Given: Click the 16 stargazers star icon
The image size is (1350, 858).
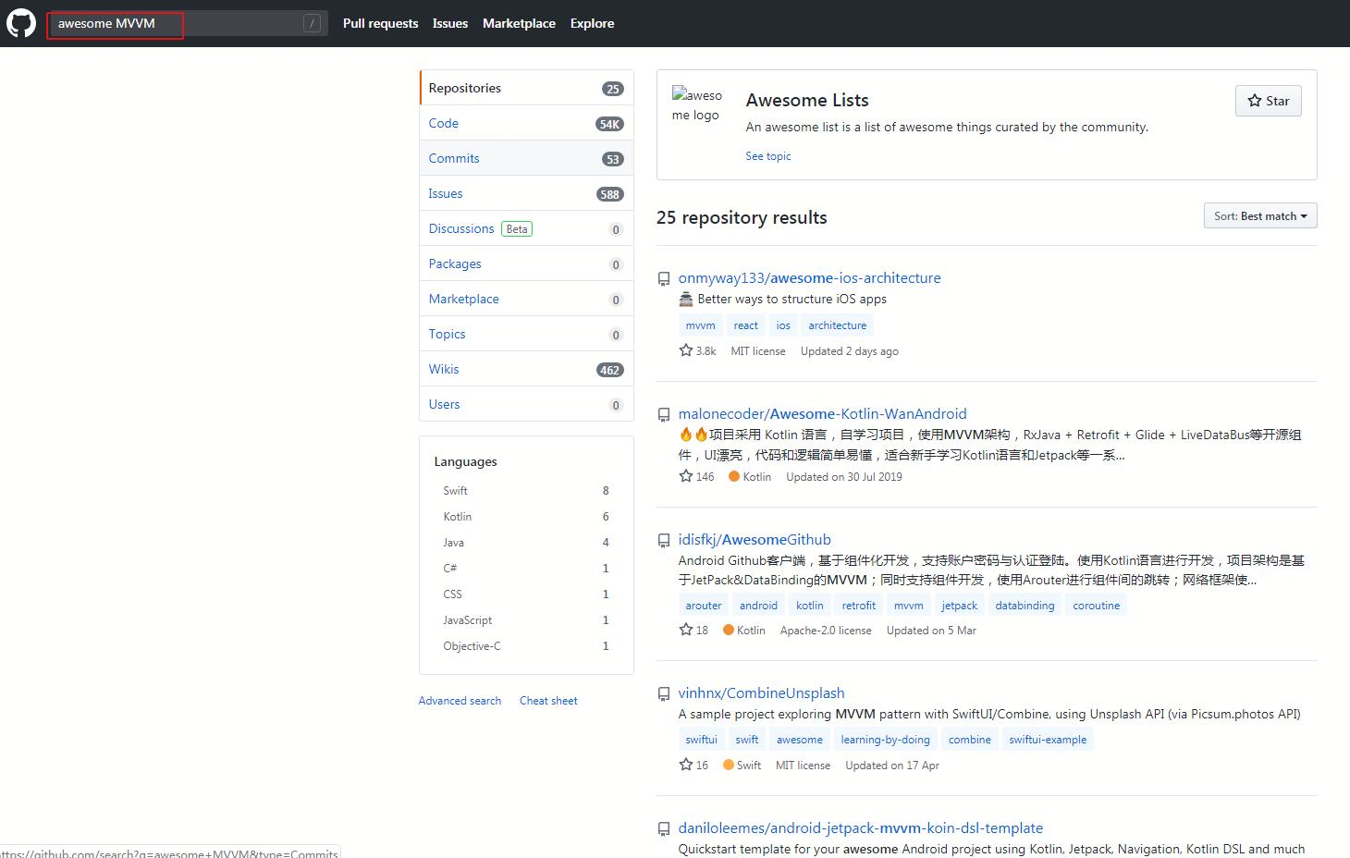Looking at the screenshot, I should click(x=685, y=765).
